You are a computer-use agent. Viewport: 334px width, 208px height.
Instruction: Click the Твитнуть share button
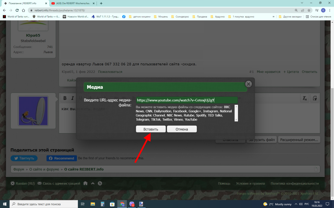click(x=24, y=158)
